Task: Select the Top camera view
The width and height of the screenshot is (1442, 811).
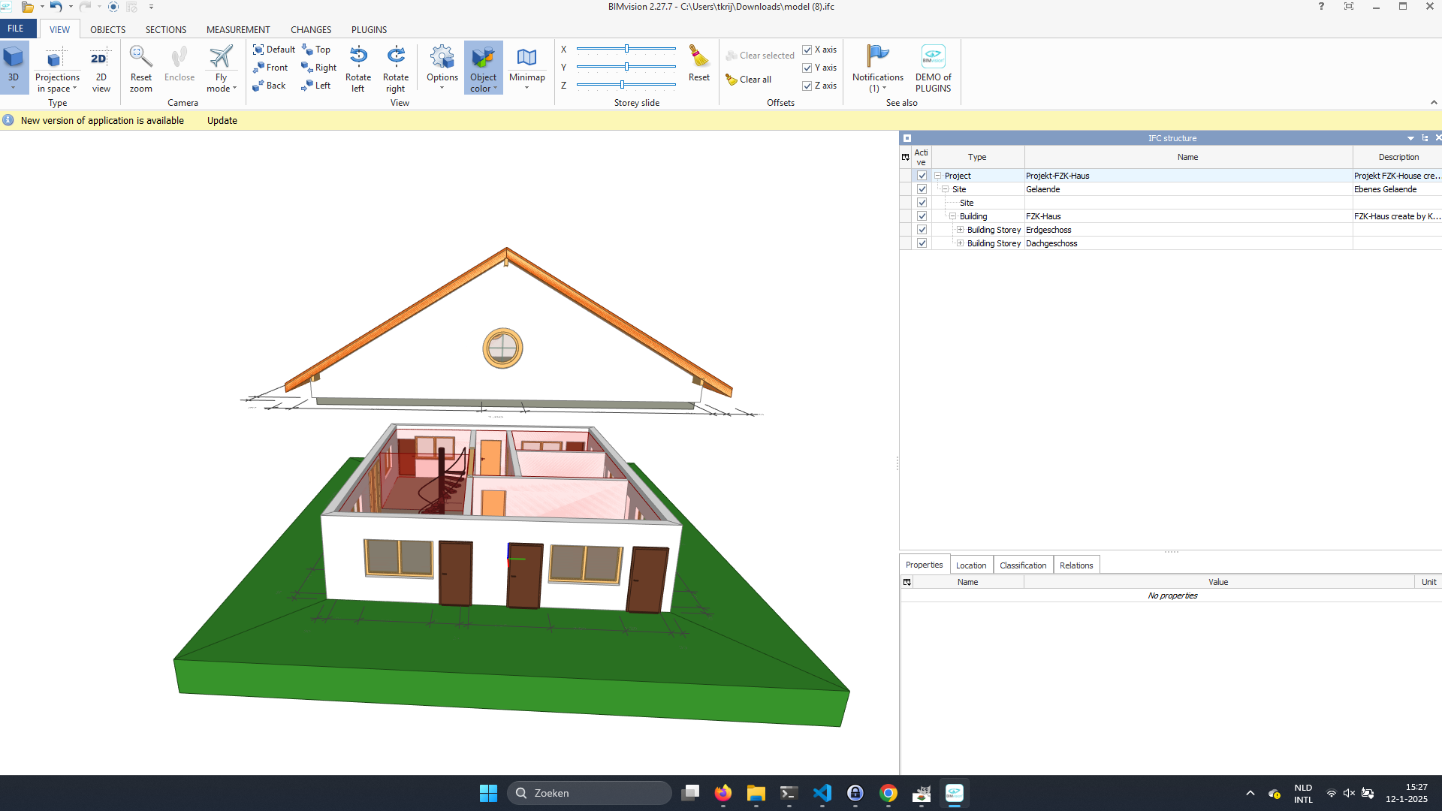Action: [316, 50]
